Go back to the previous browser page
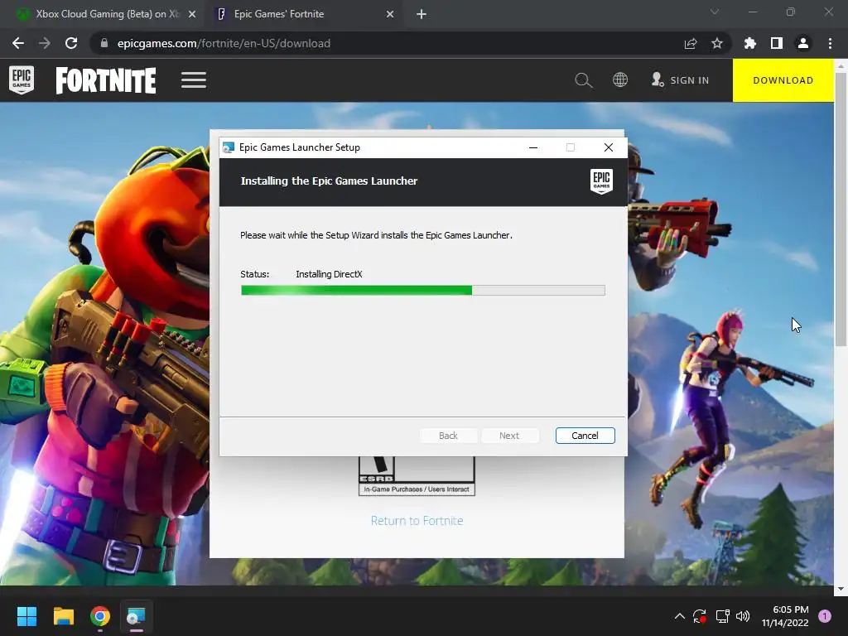848x636 pixels. [x=18, y=43]
